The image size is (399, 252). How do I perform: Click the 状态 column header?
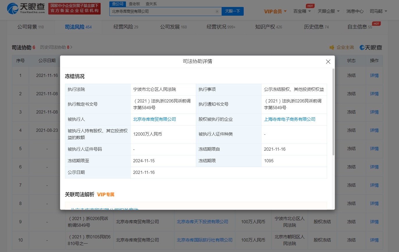351,61
